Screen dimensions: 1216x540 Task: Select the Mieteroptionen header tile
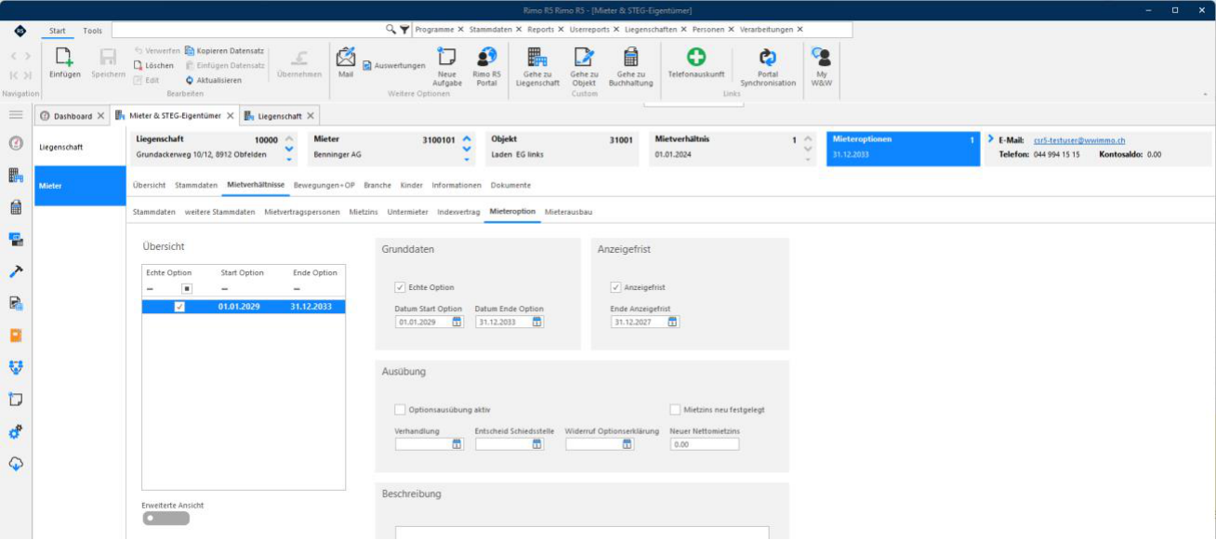[904, 147]
